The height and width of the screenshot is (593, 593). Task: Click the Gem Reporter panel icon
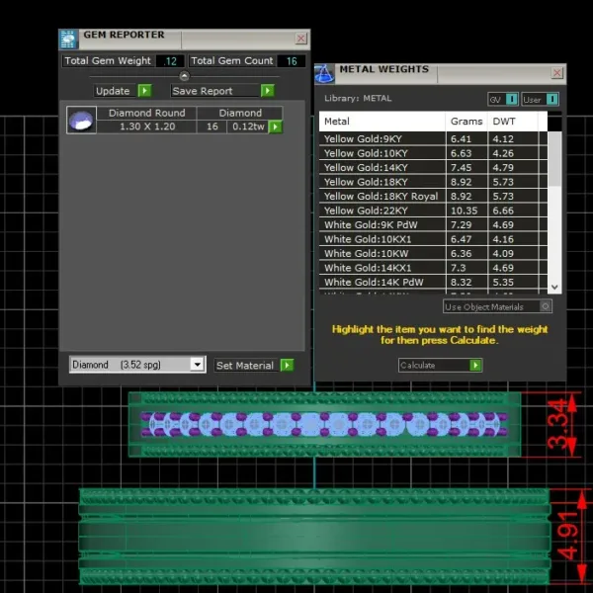click(69, 39)
